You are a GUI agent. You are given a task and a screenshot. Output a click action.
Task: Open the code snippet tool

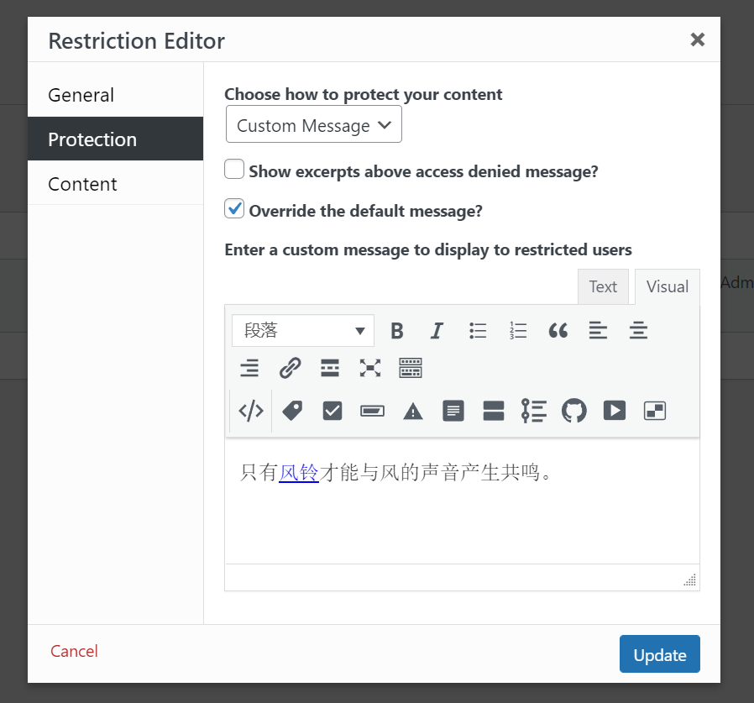[251, 411]
